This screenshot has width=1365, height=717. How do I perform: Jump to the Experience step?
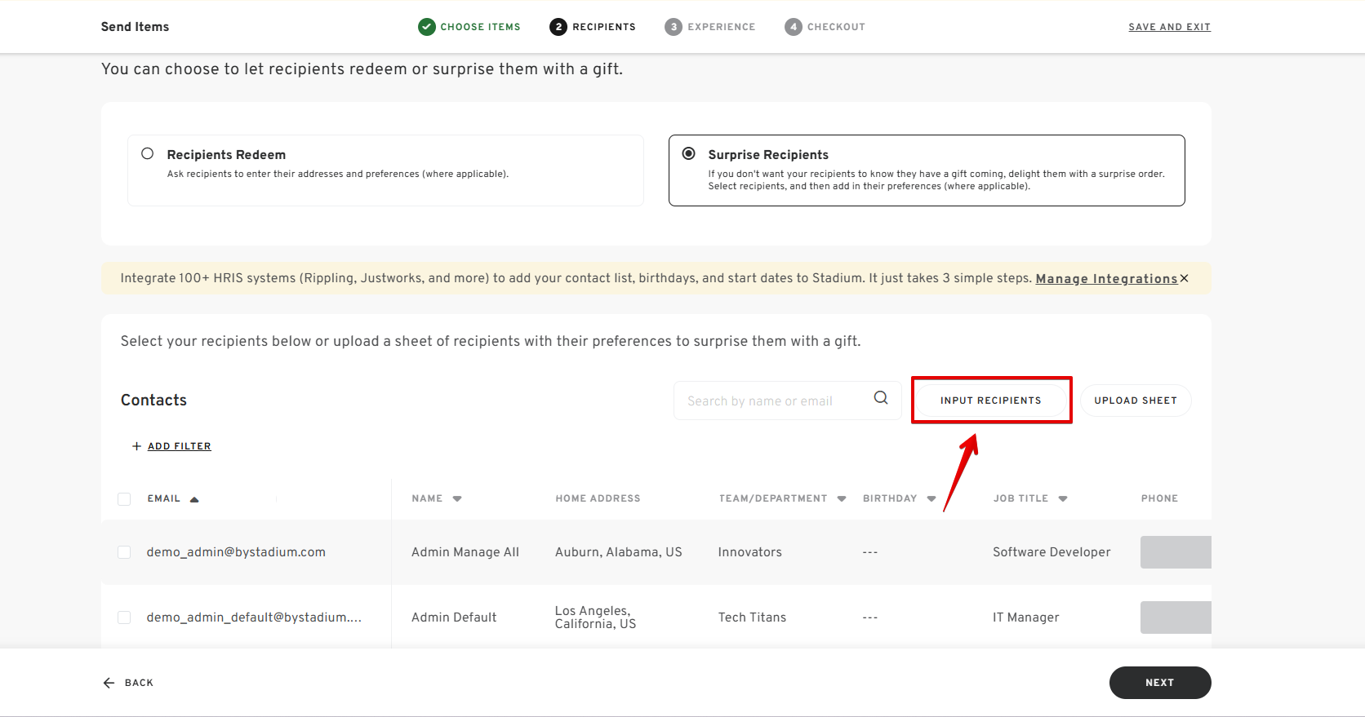722,27
